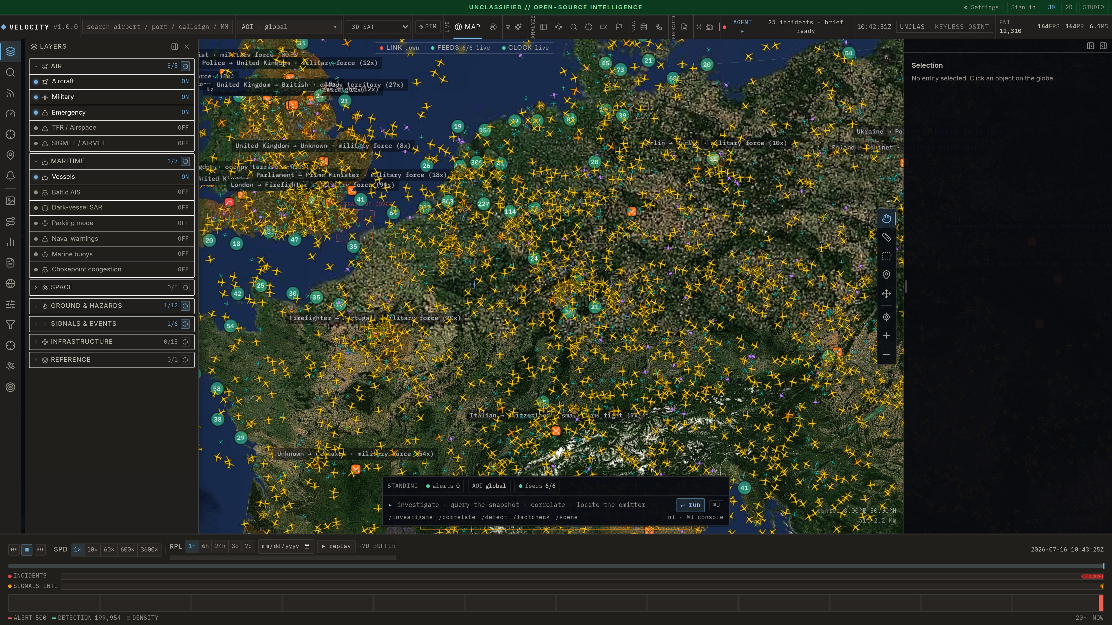Click the run button in command bar
This screenshot has width=1112, height=625.
[x=690, y=505]
